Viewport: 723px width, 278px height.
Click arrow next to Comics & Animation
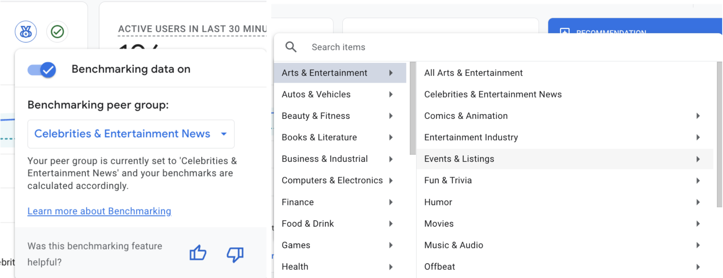(x=698, y=116)
